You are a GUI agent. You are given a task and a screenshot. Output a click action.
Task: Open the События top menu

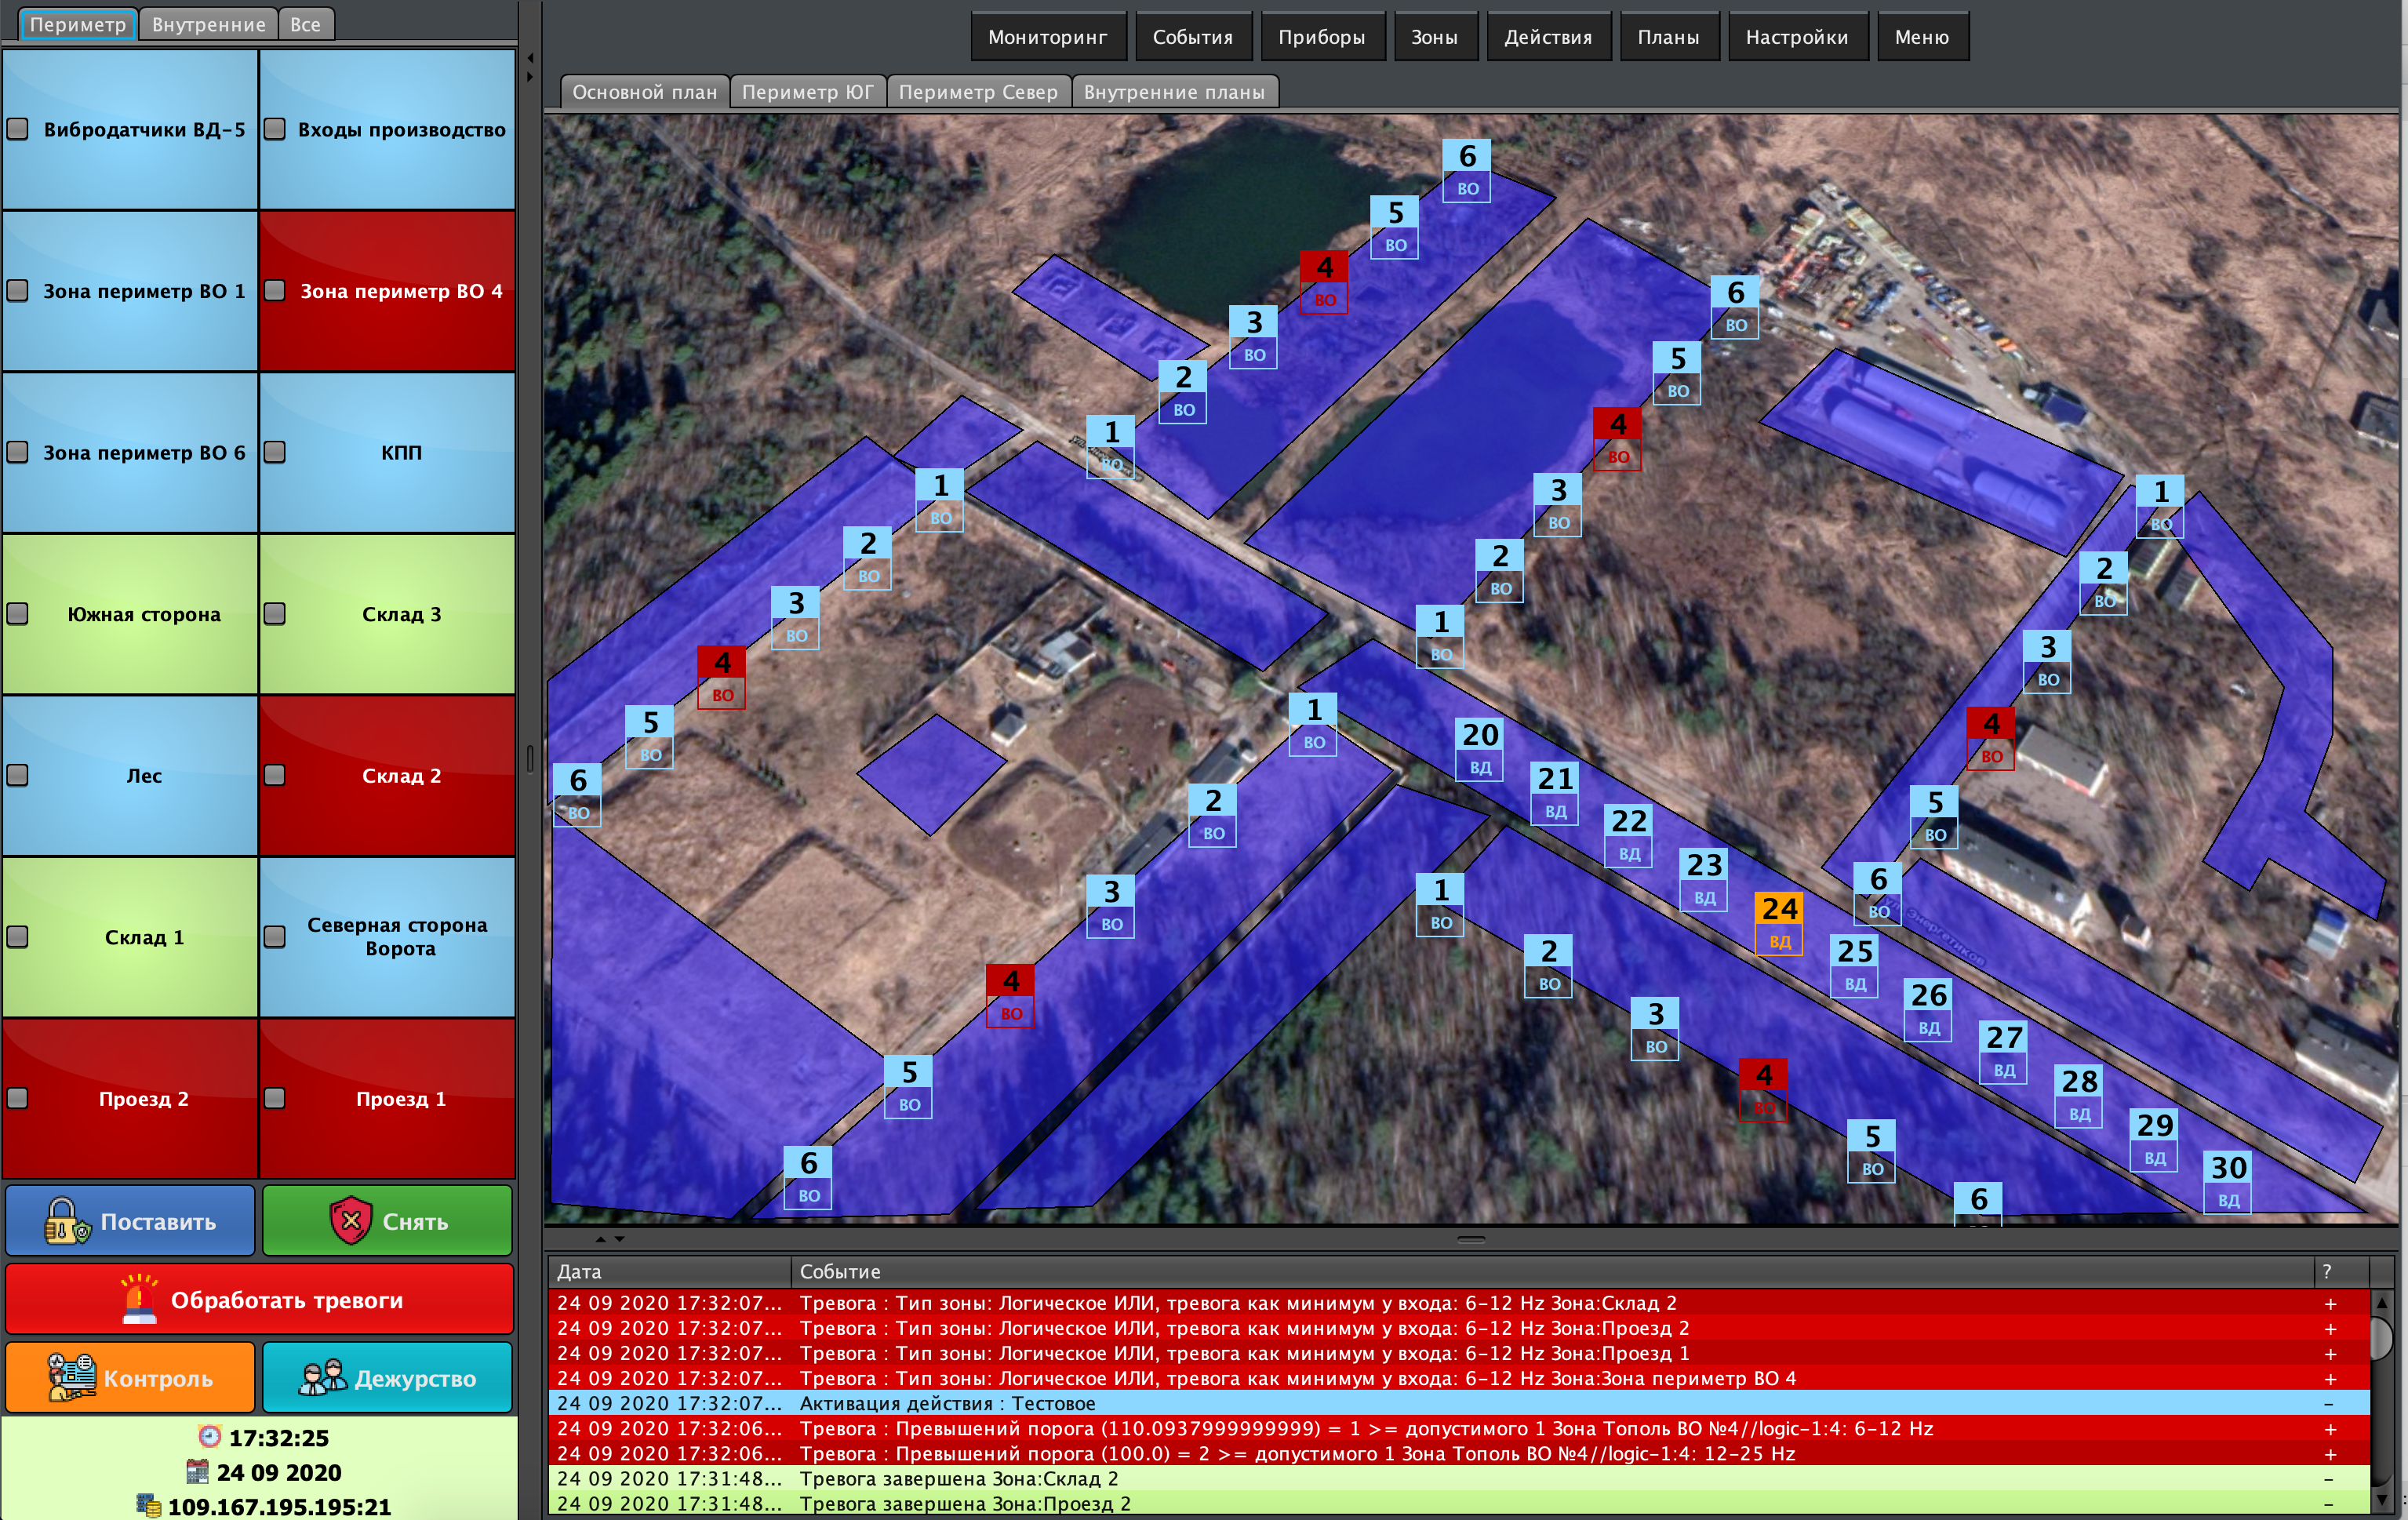click(x=1192, y=37)
